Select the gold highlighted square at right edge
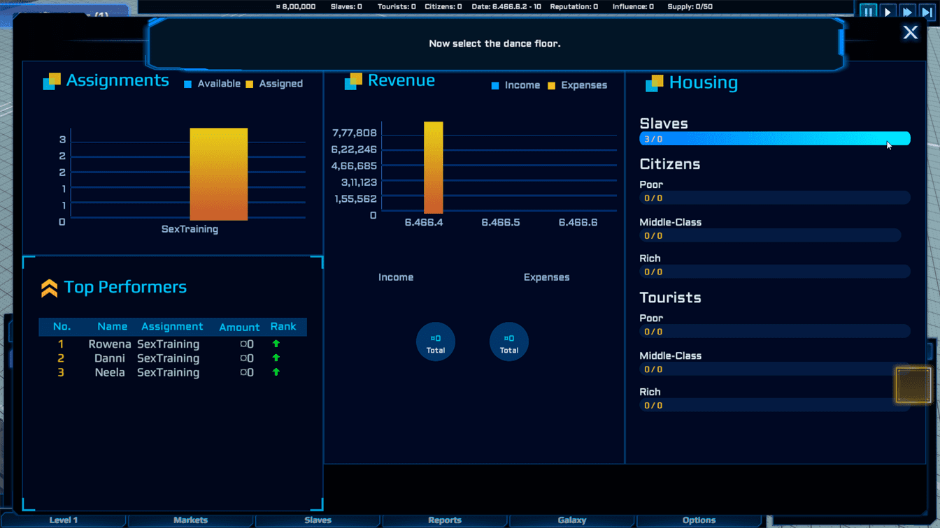 click(913, 385)
